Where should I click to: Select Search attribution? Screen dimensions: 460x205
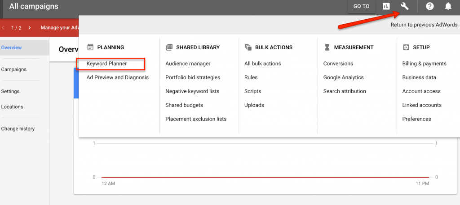click(x=345, y=91)
